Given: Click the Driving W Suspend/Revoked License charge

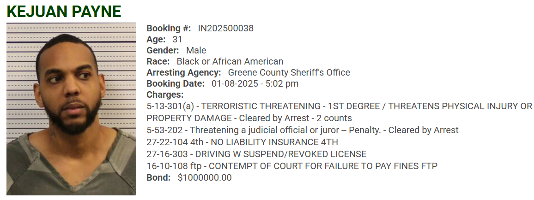Looking at the screenshot, I should click(256, 154).
